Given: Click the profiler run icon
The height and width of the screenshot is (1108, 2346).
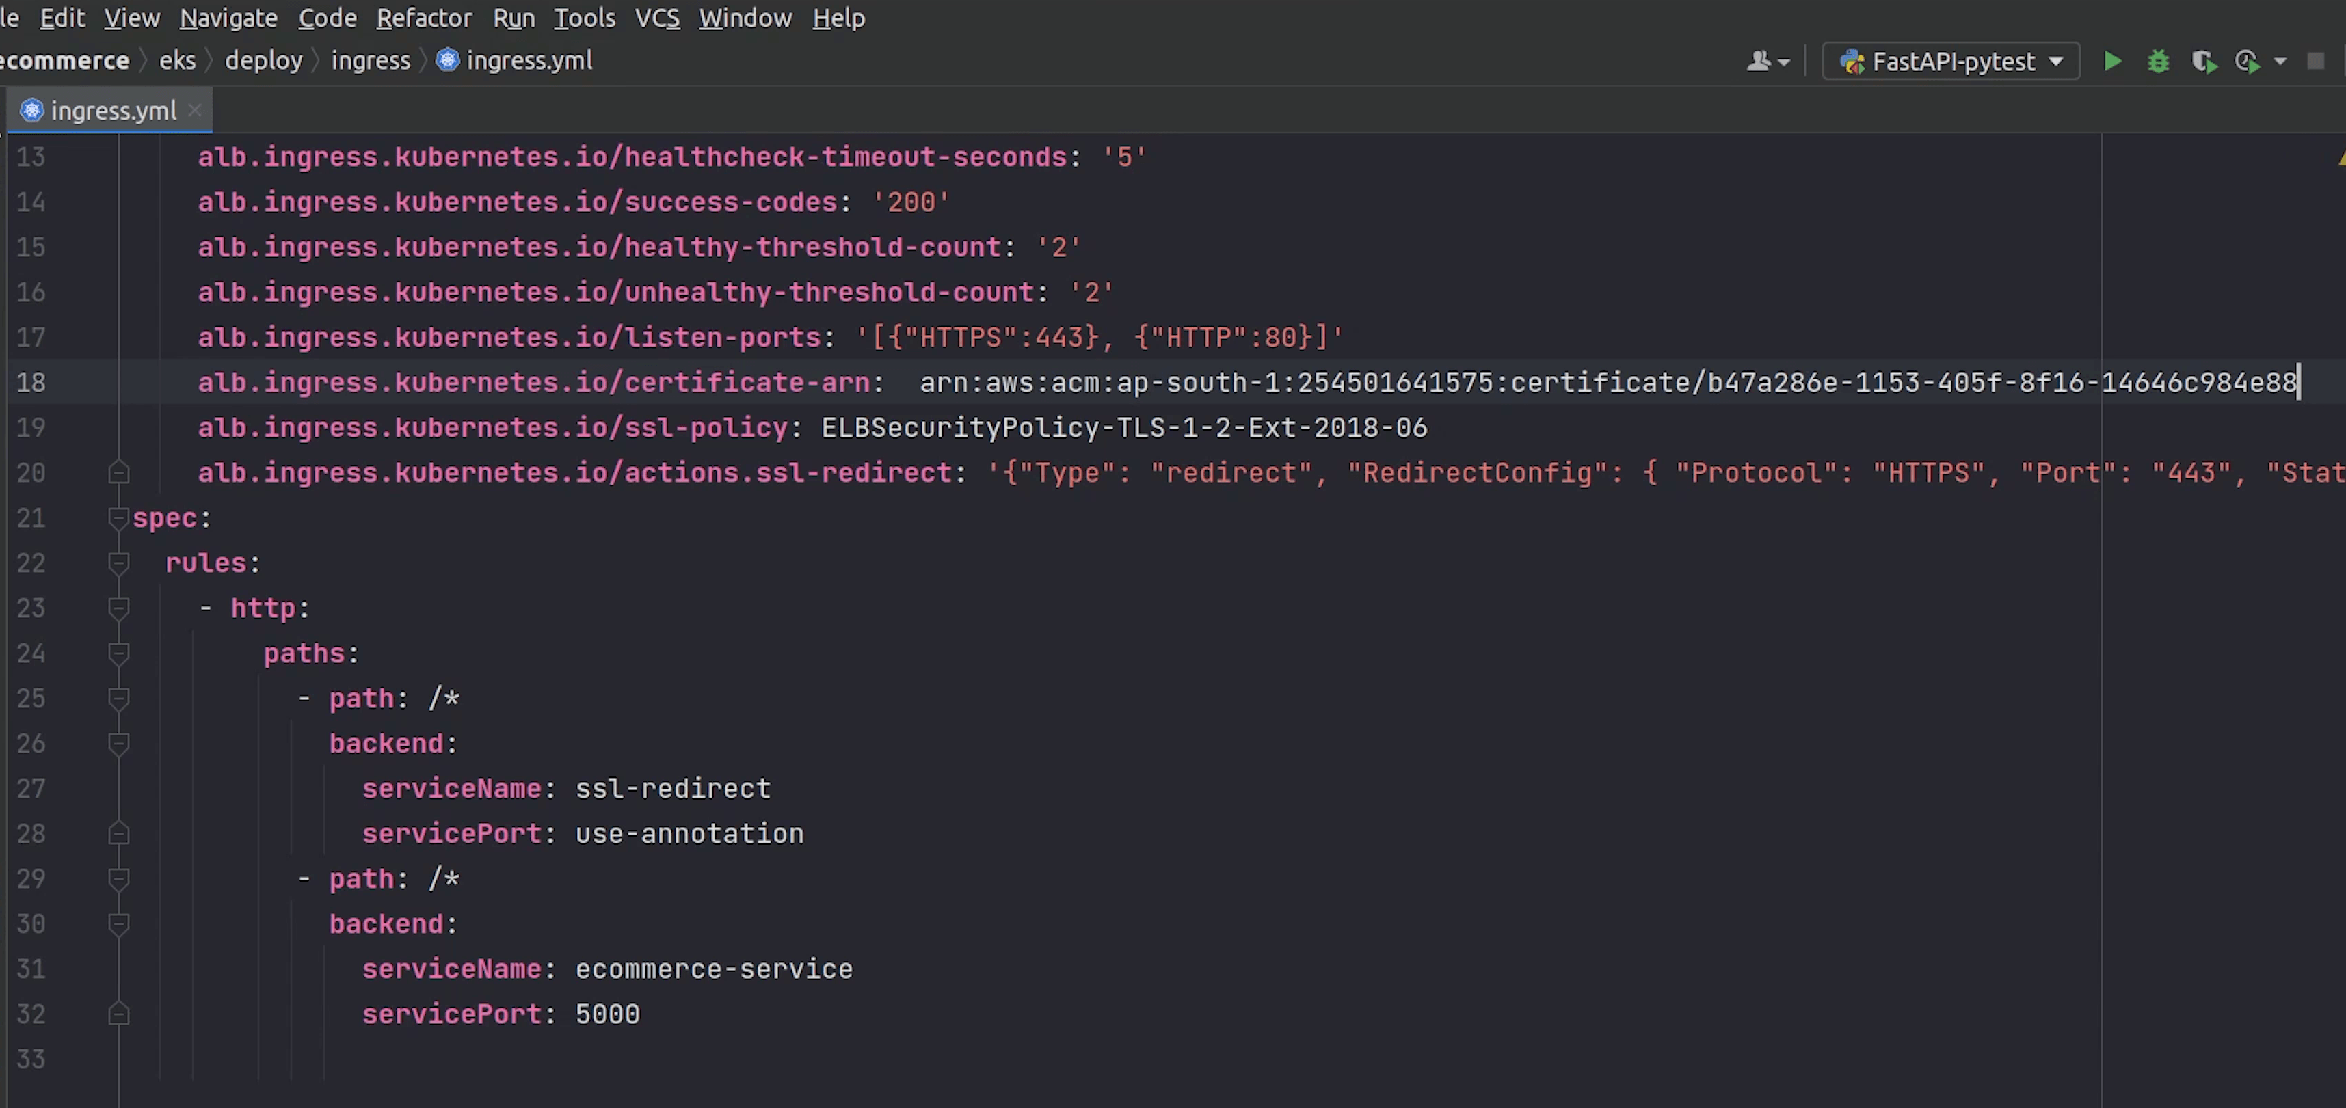Looking at the screenshot, I should click(2247, 61).
